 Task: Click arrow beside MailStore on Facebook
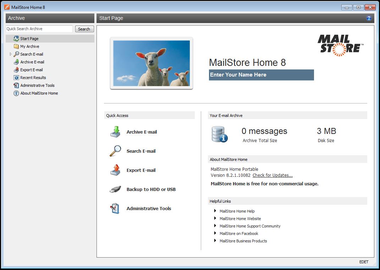coord(215,233)
